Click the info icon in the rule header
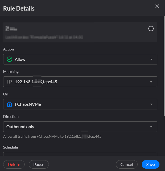This screenshot has width=165, height=171. [151, 29]
